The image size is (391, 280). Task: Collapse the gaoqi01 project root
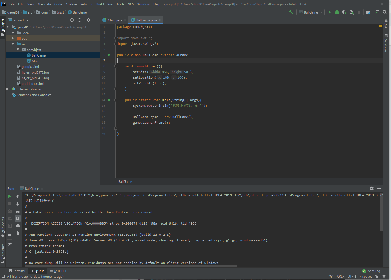coord(8,27)
